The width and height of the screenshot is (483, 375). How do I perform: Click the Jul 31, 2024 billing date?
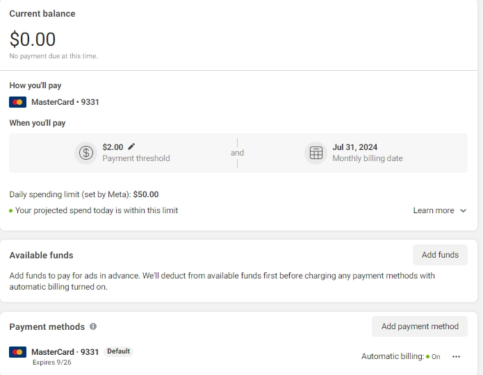point(355,147)
